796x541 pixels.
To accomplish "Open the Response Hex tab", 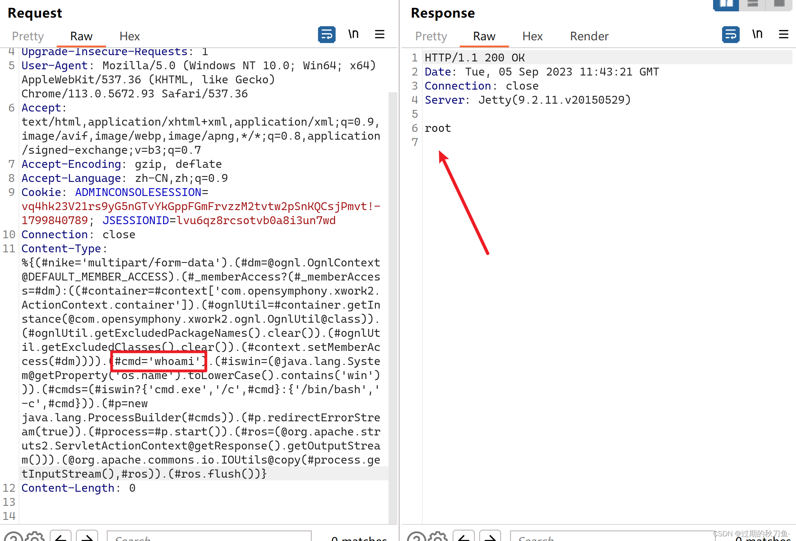I will [x=532, y=36].
